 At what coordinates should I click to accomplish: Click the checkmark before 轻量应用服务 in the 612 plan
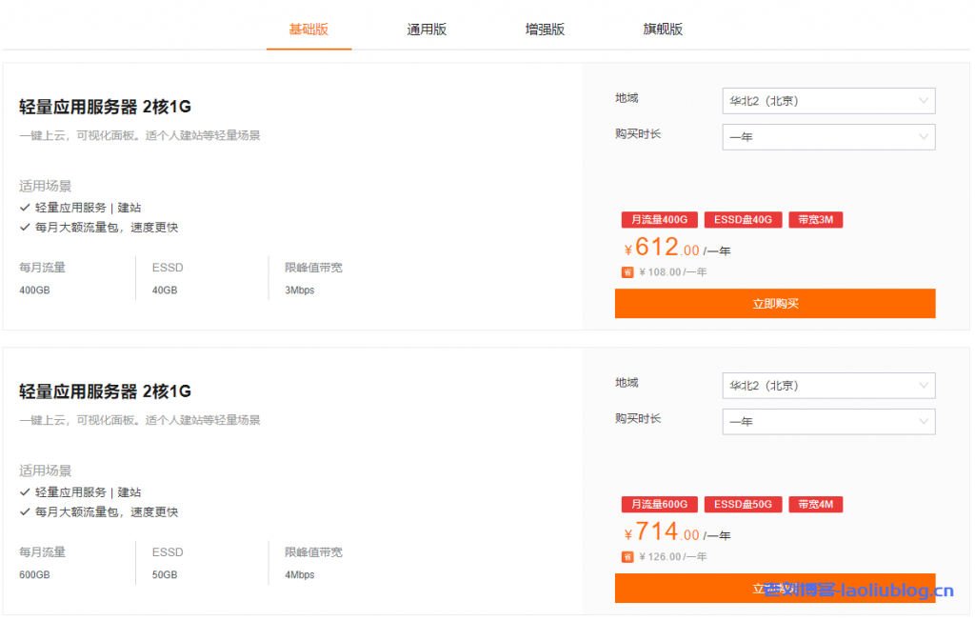(25, 207)
